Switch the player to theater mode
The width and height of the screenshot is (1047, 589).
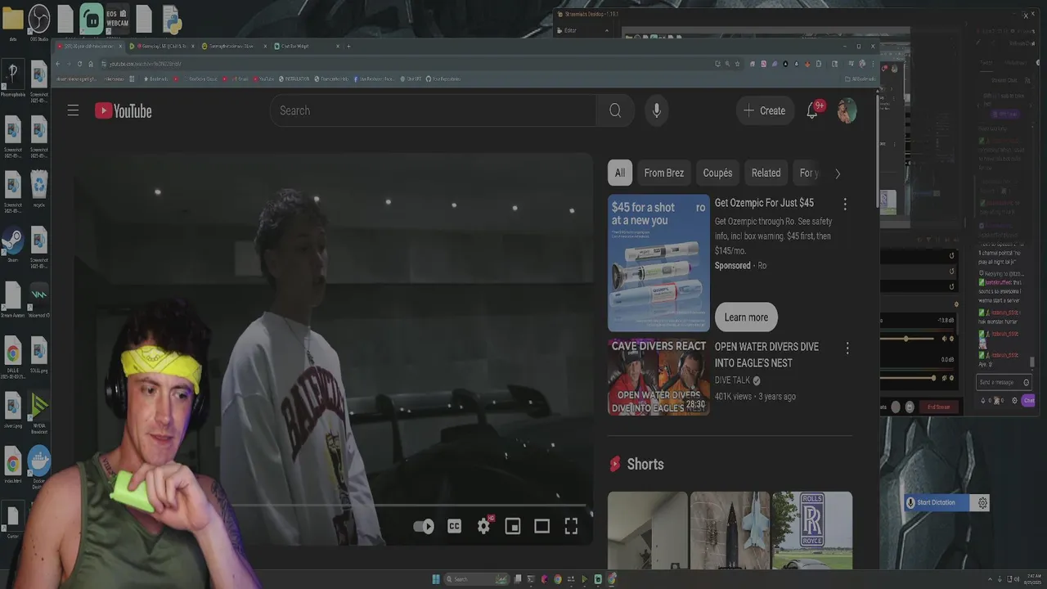click(x=541, y=526)
